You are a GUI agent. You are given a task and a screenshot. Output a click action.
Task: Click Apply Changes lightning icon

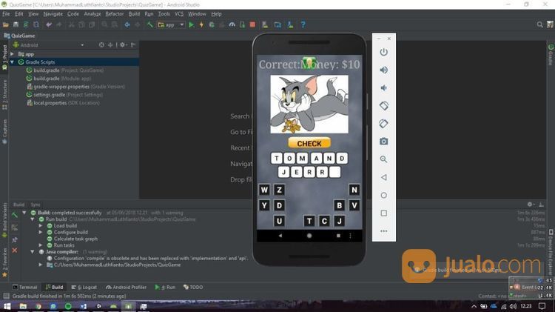[x=201, y=24]
